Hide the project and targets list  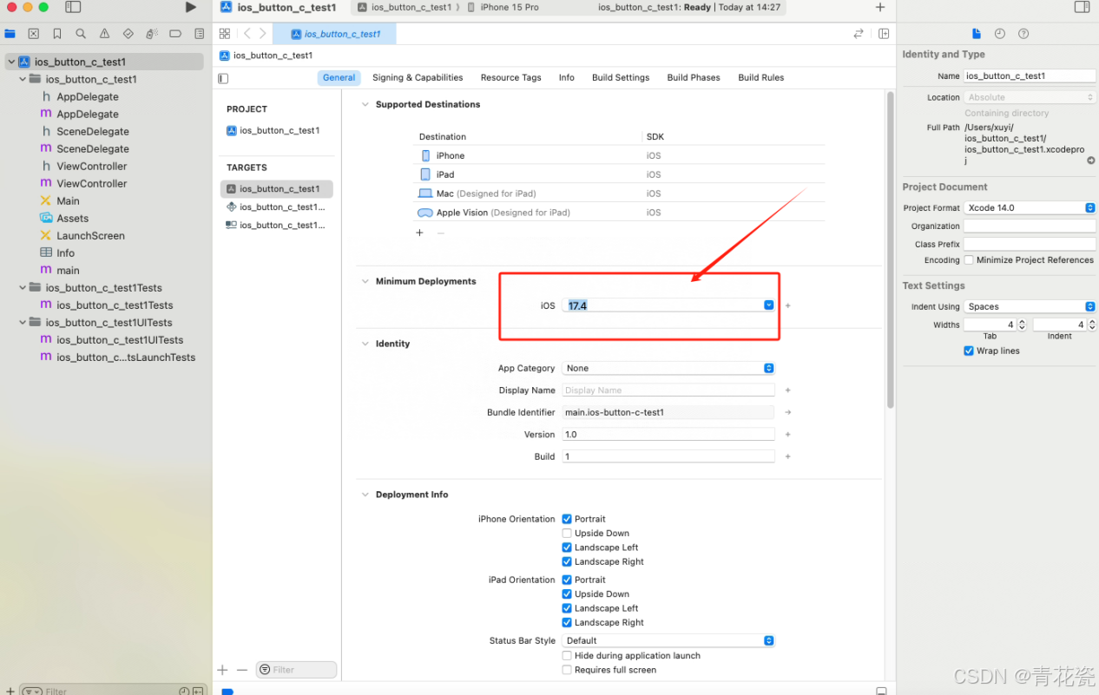[x=223, y=78]
